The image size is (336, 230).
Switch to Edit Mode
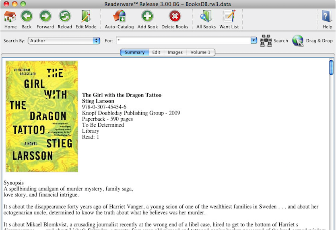[86, 19]
